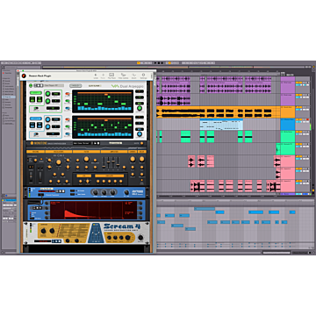Image resolution: width=316 pixels, height=316 pixels.
Task: Click first of RV7000's three grouped knobs
Action: 96,192
